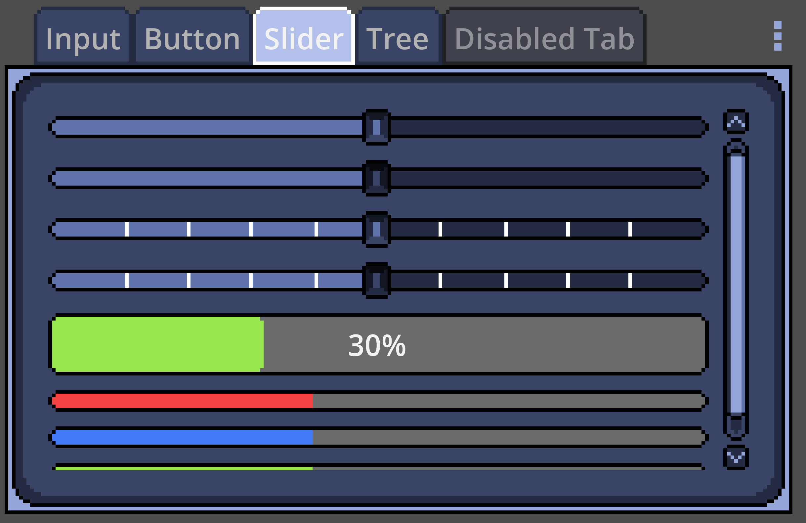Click the last tick mark on the fourth slider

(x=630, y=281)
